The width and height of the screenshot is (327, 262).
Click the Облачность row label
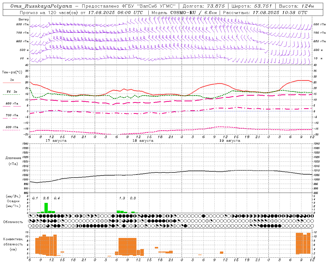pyautogui.click(x=13, y=222)
